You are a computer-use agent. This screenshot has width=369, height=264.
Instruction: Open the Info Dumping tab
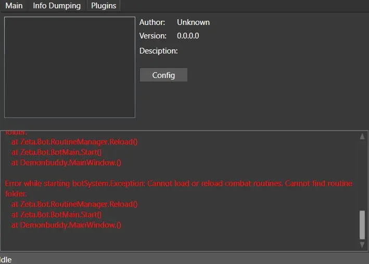click(57, 6)
